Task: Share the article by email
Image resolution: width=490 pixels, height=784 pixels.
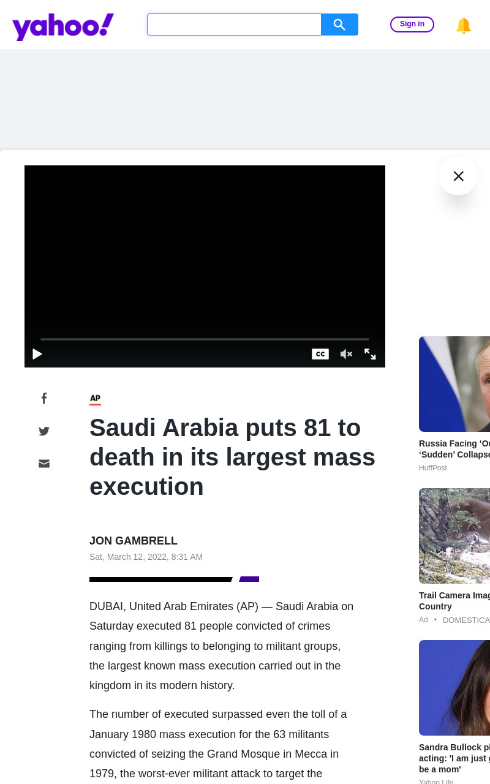Action: pyautogui.click(x=44, y=464)
